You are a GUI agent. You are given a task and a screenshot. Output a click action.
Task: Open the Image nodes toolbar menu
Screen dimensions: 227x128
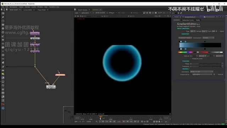pos(3,13)
